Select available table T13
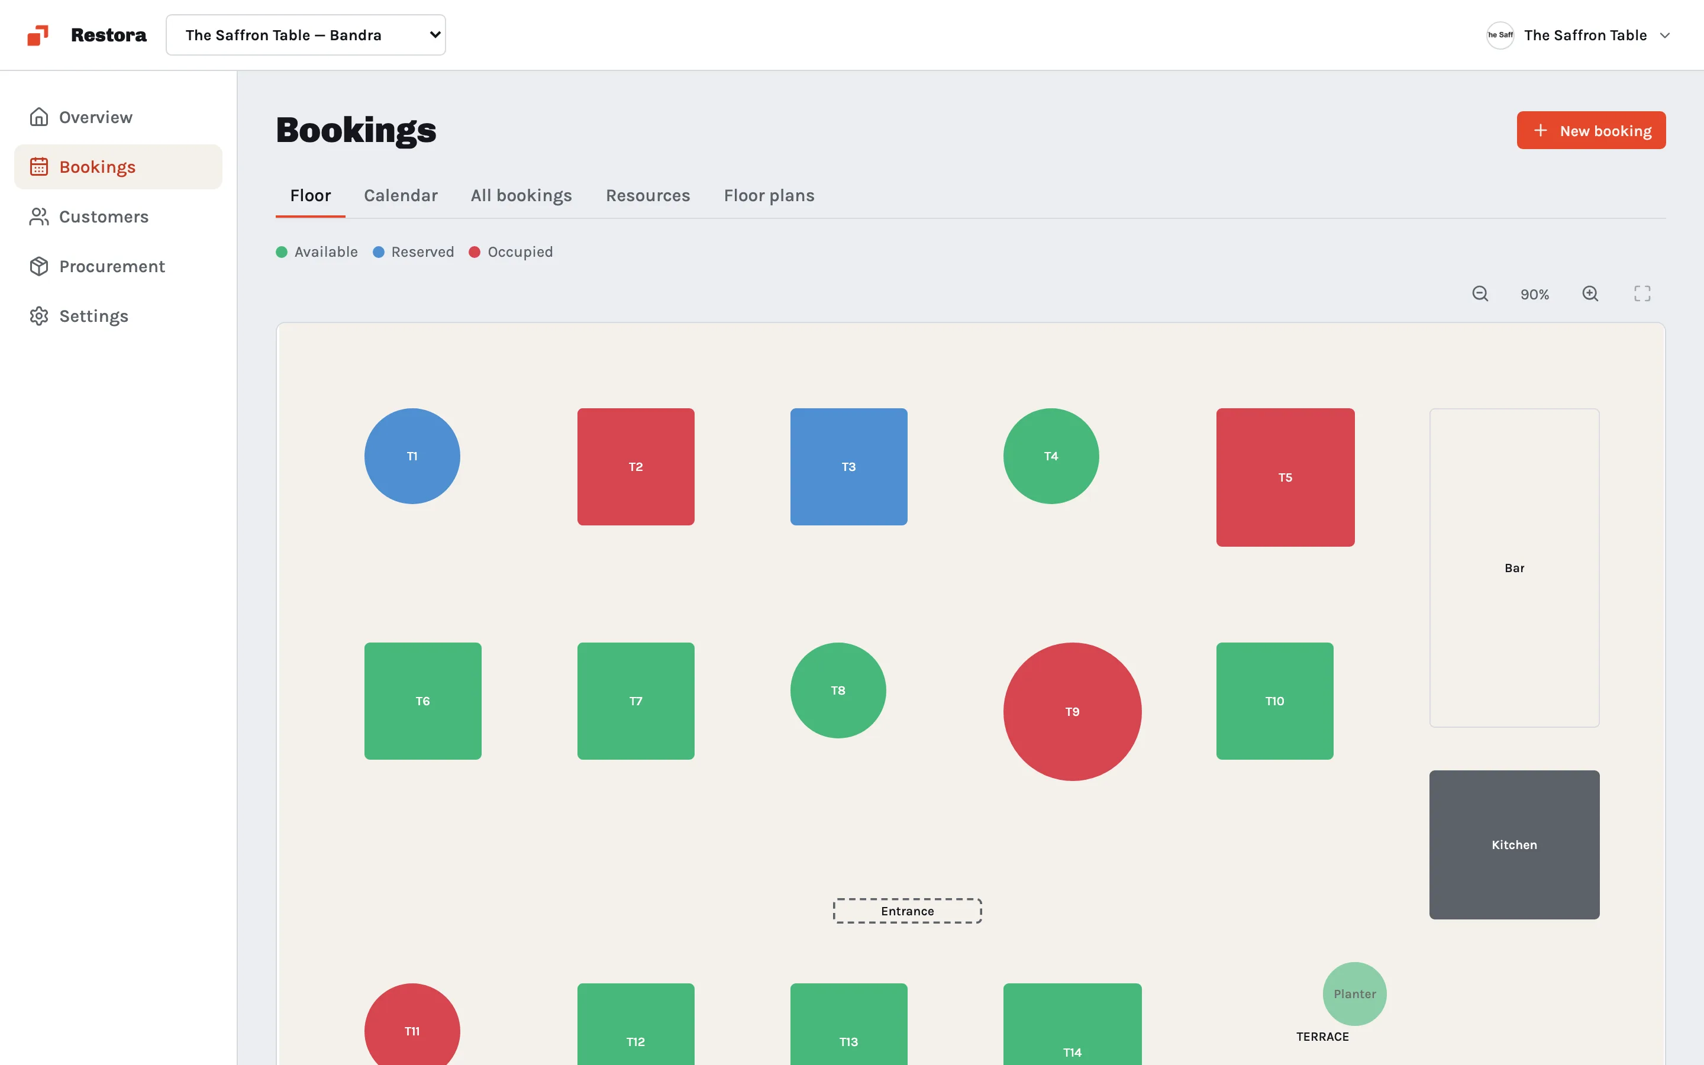1704x1065 pixels. 848,1025
